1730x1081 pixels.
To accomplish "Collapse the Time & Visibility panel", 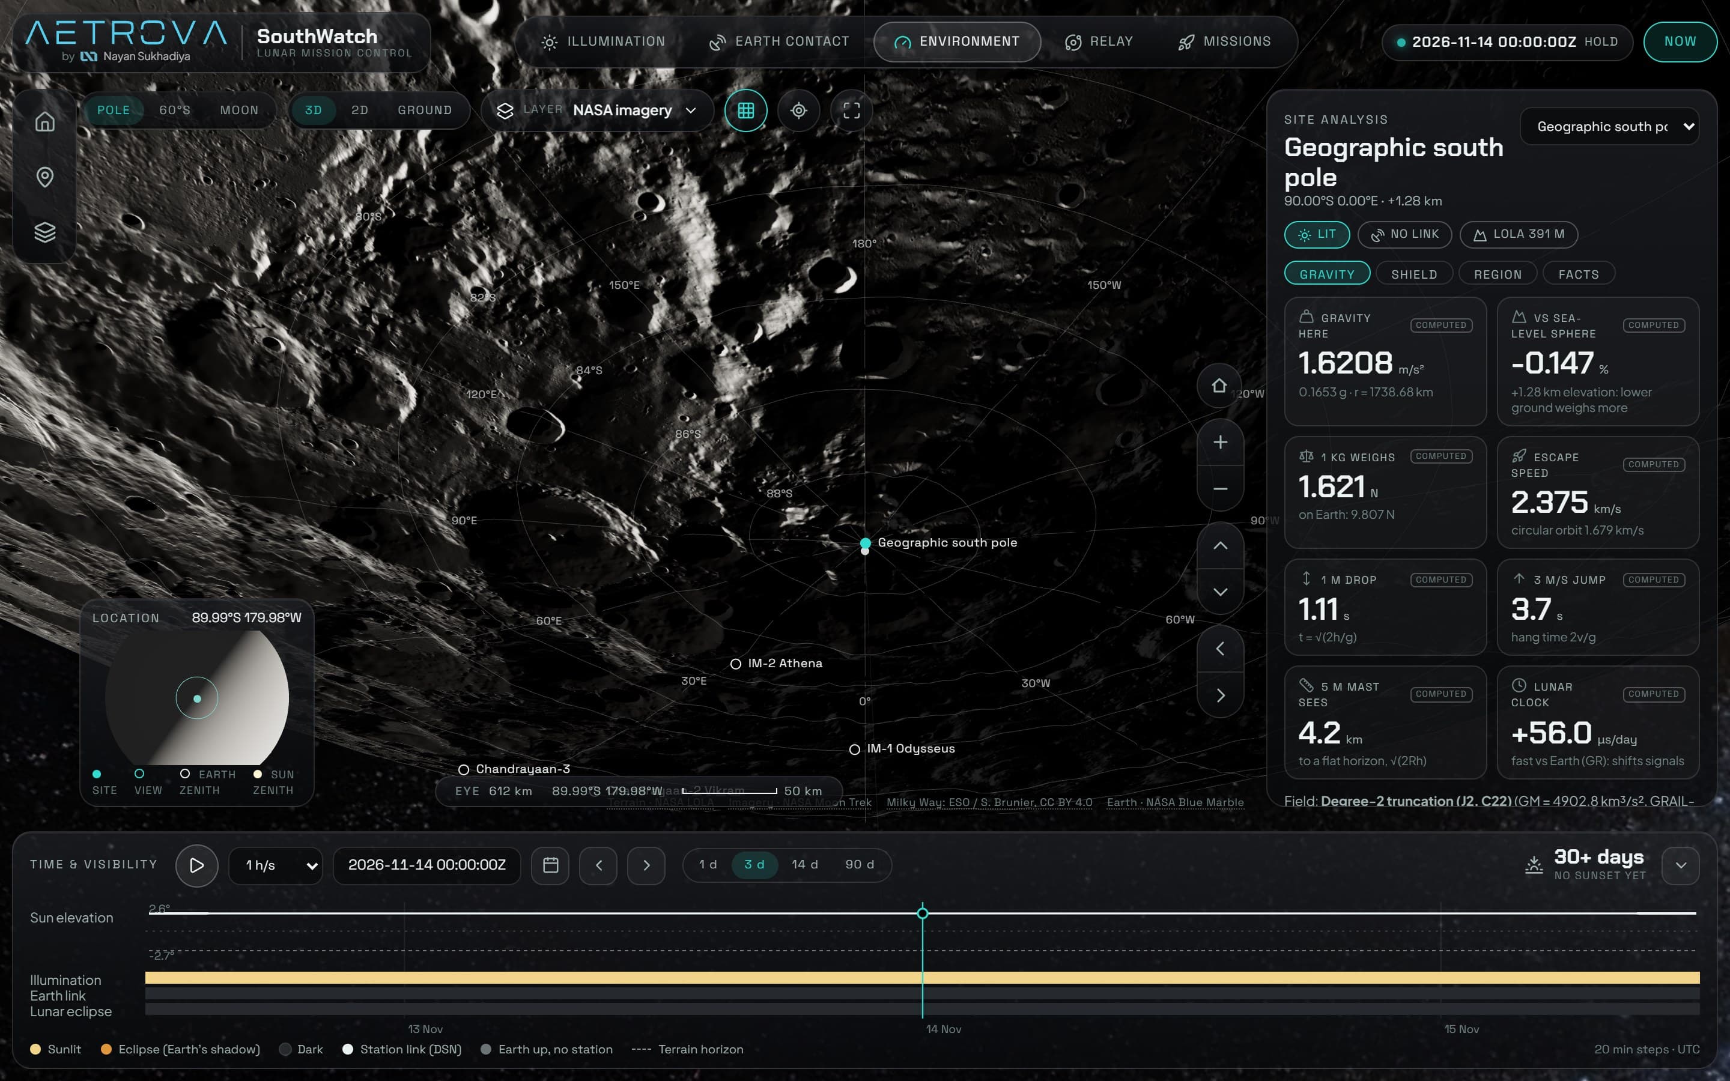I will point(1681,865).
